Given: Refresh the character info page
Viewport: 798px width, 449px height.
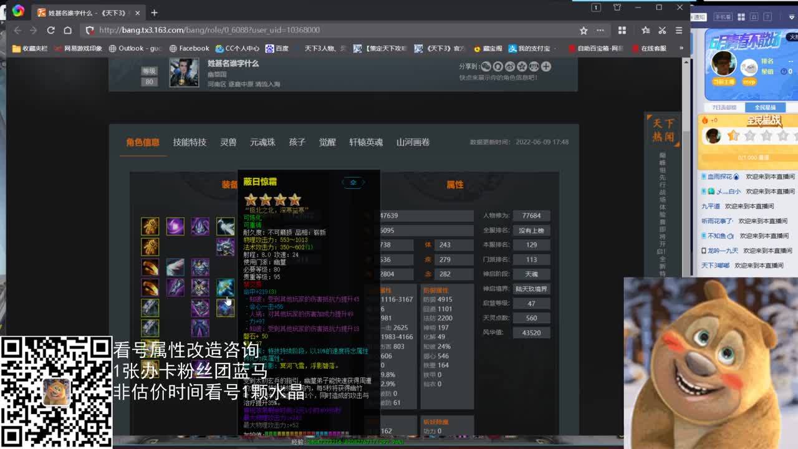Looking at the screenshot, I should click(51, 29).
